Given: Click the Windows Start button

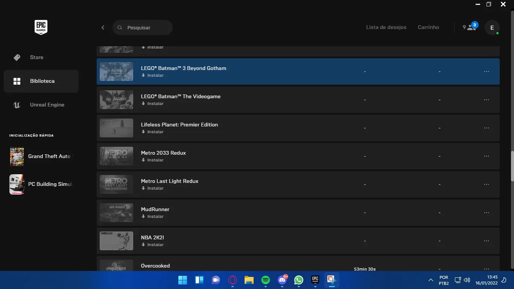Looking at the screenshot, I should click(x=182, y=280).
